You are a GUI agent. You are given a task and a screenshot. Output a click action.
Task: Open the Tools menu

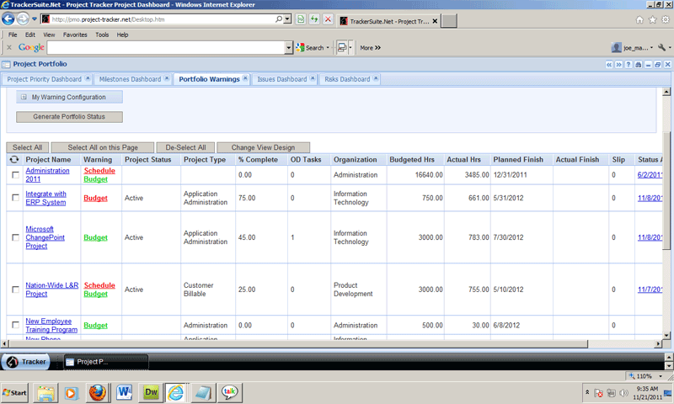click(x=102, y=35)
